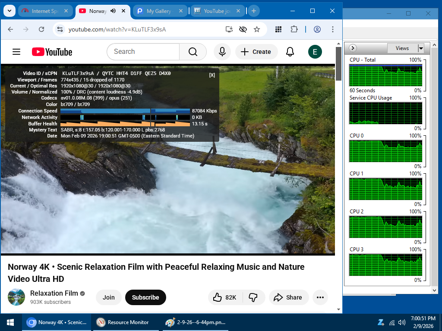Image resolution: width=442 pixels, height=331 pixels.
Task: Click the Service CPU Usage graph
Action: click(385, 113)
